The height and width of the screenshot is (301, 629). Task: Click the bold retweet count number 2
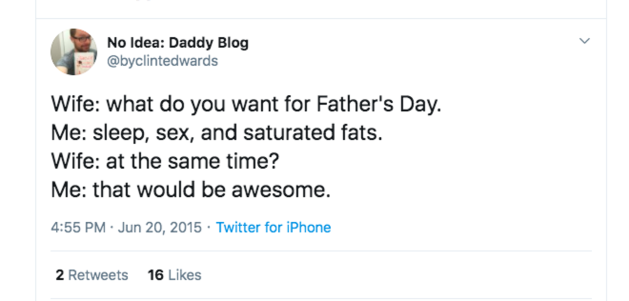(60, 275)
